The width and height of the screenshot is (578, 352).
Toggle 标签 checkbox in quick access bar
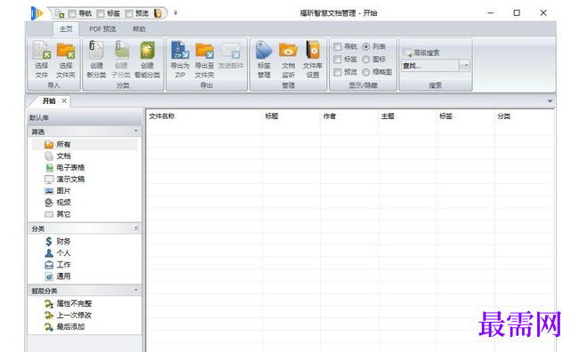pos(100,13)
